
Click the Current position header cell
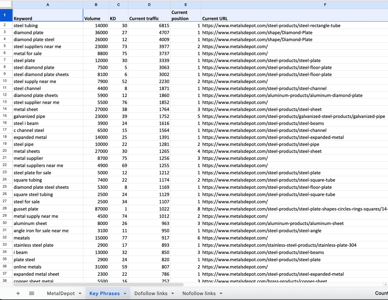coord(186,15)
